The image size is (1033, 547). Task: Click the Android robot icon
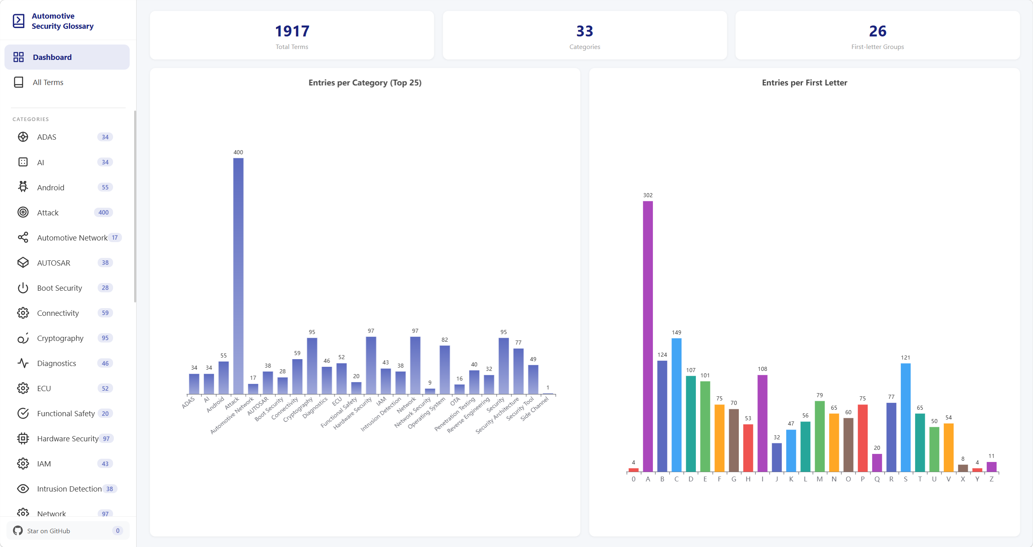click(23, 187)
